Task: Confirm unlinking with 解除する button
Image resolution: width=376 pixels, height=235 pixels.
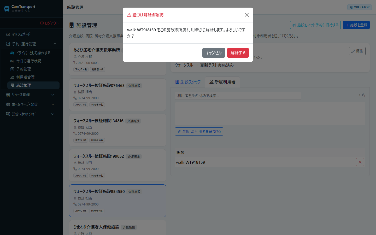Action: 238,53
